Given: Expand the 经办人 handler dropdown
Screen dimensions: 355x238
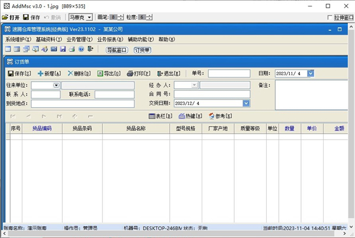Looking at the screenshot, I should [x=194, y=85].
